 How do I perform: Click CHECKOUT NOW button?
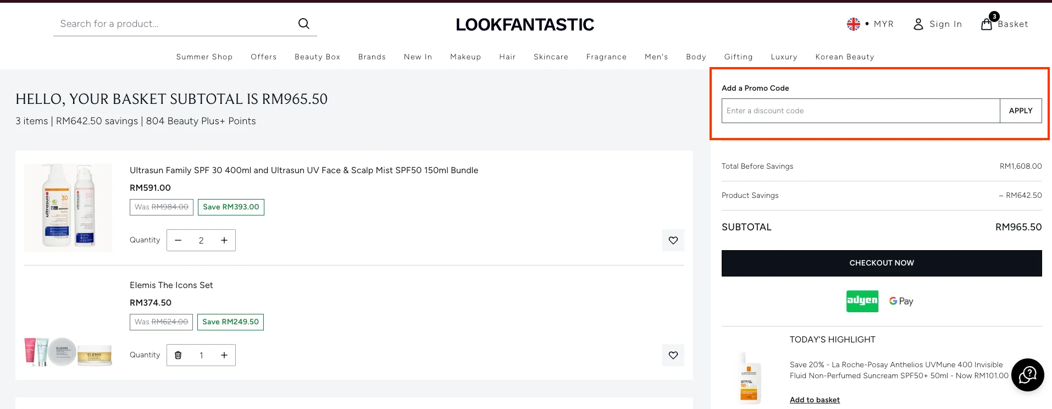(x=882, y=263)
